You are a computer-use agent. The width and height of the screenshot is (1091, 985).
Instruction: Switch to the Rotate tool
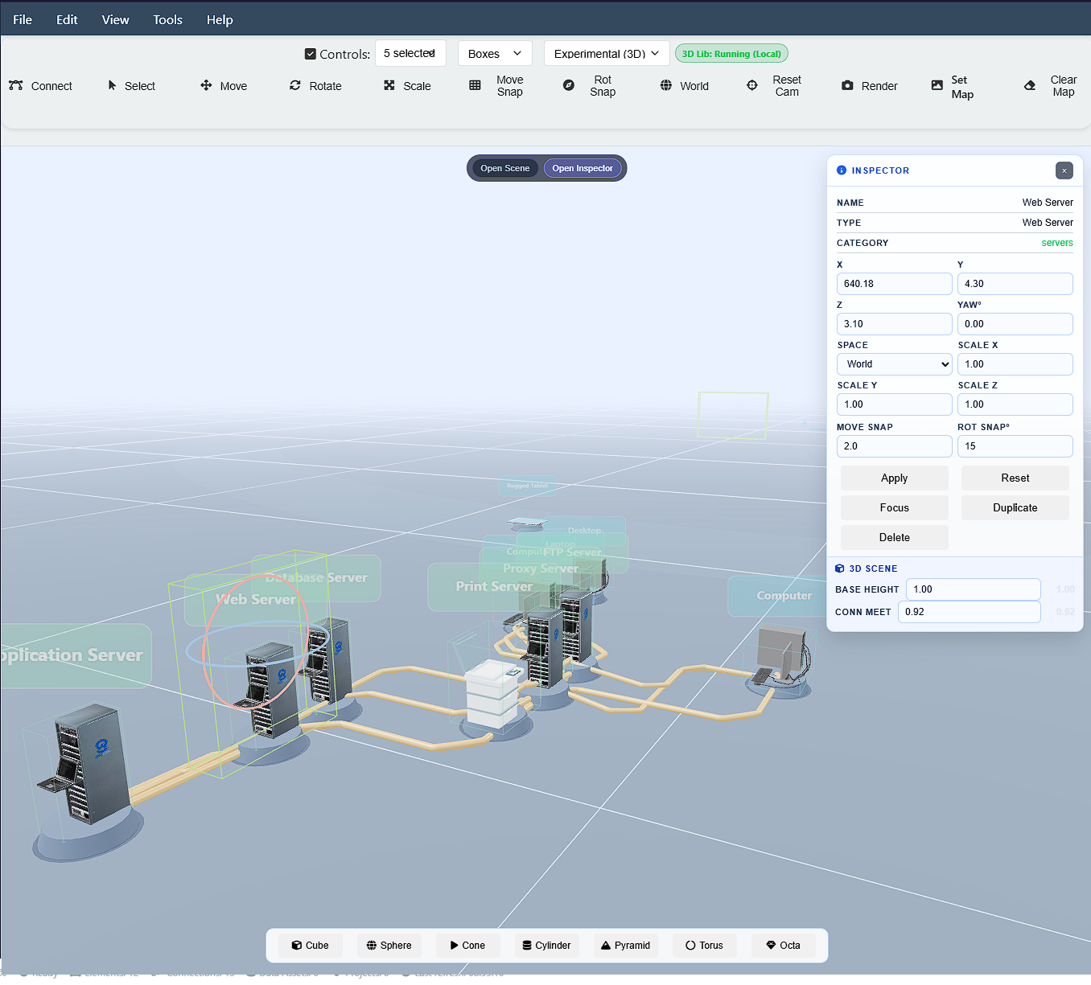point(315,86)
